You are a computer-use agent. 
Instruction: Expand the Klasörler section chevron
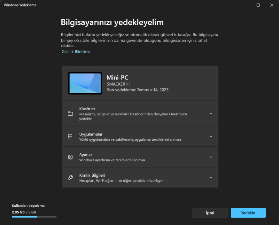pyautogui.click(x=211, y=113)
